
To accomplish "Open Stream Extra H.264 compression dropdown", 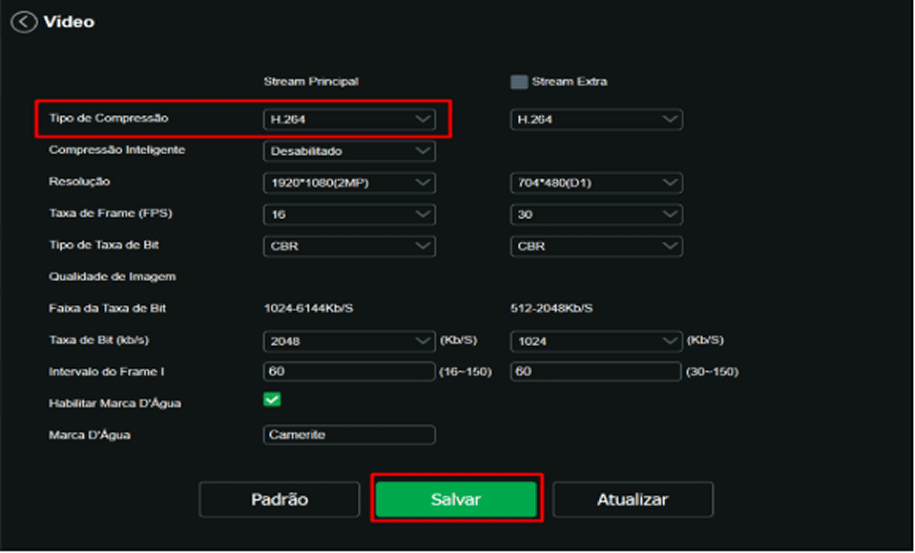I will pos(596,120).
